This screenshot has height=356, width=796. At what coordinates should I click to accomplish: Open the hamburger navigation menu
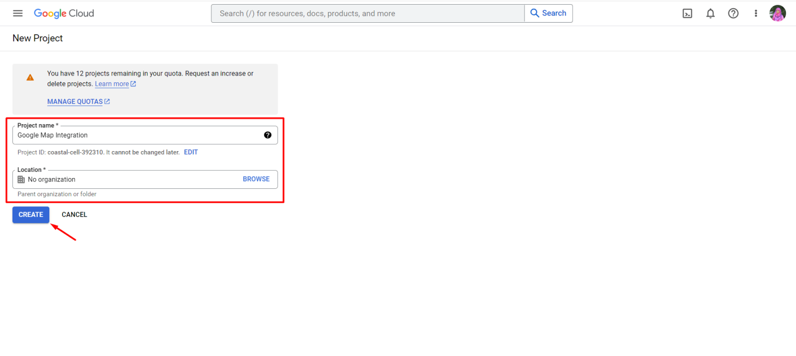point(18,13)
